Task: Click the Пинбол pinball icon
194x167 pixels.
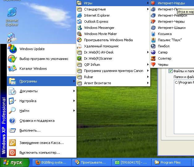Action: pos(153,46)
